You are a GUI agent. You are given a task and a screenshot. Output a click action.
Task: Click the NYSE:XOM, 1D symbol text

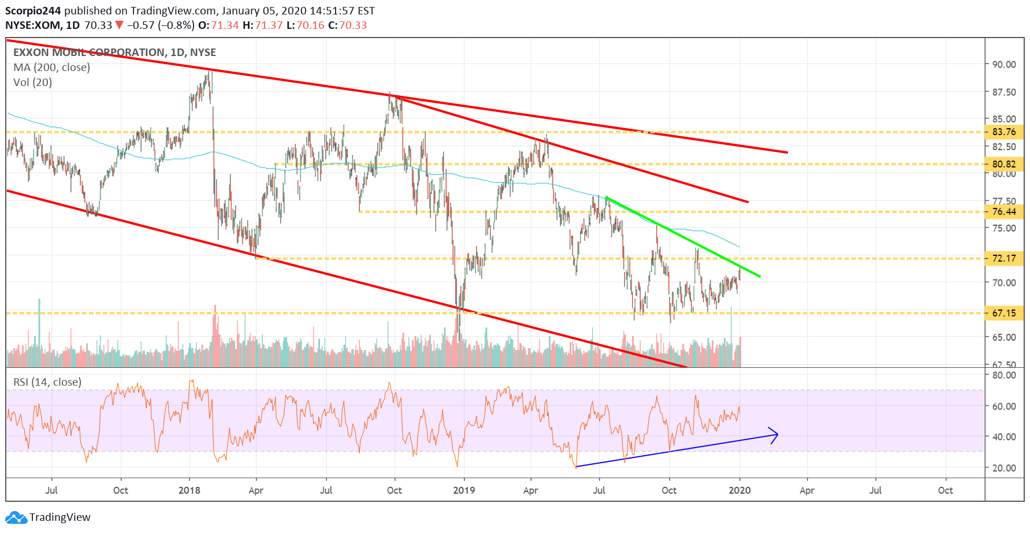pos(43,25)
